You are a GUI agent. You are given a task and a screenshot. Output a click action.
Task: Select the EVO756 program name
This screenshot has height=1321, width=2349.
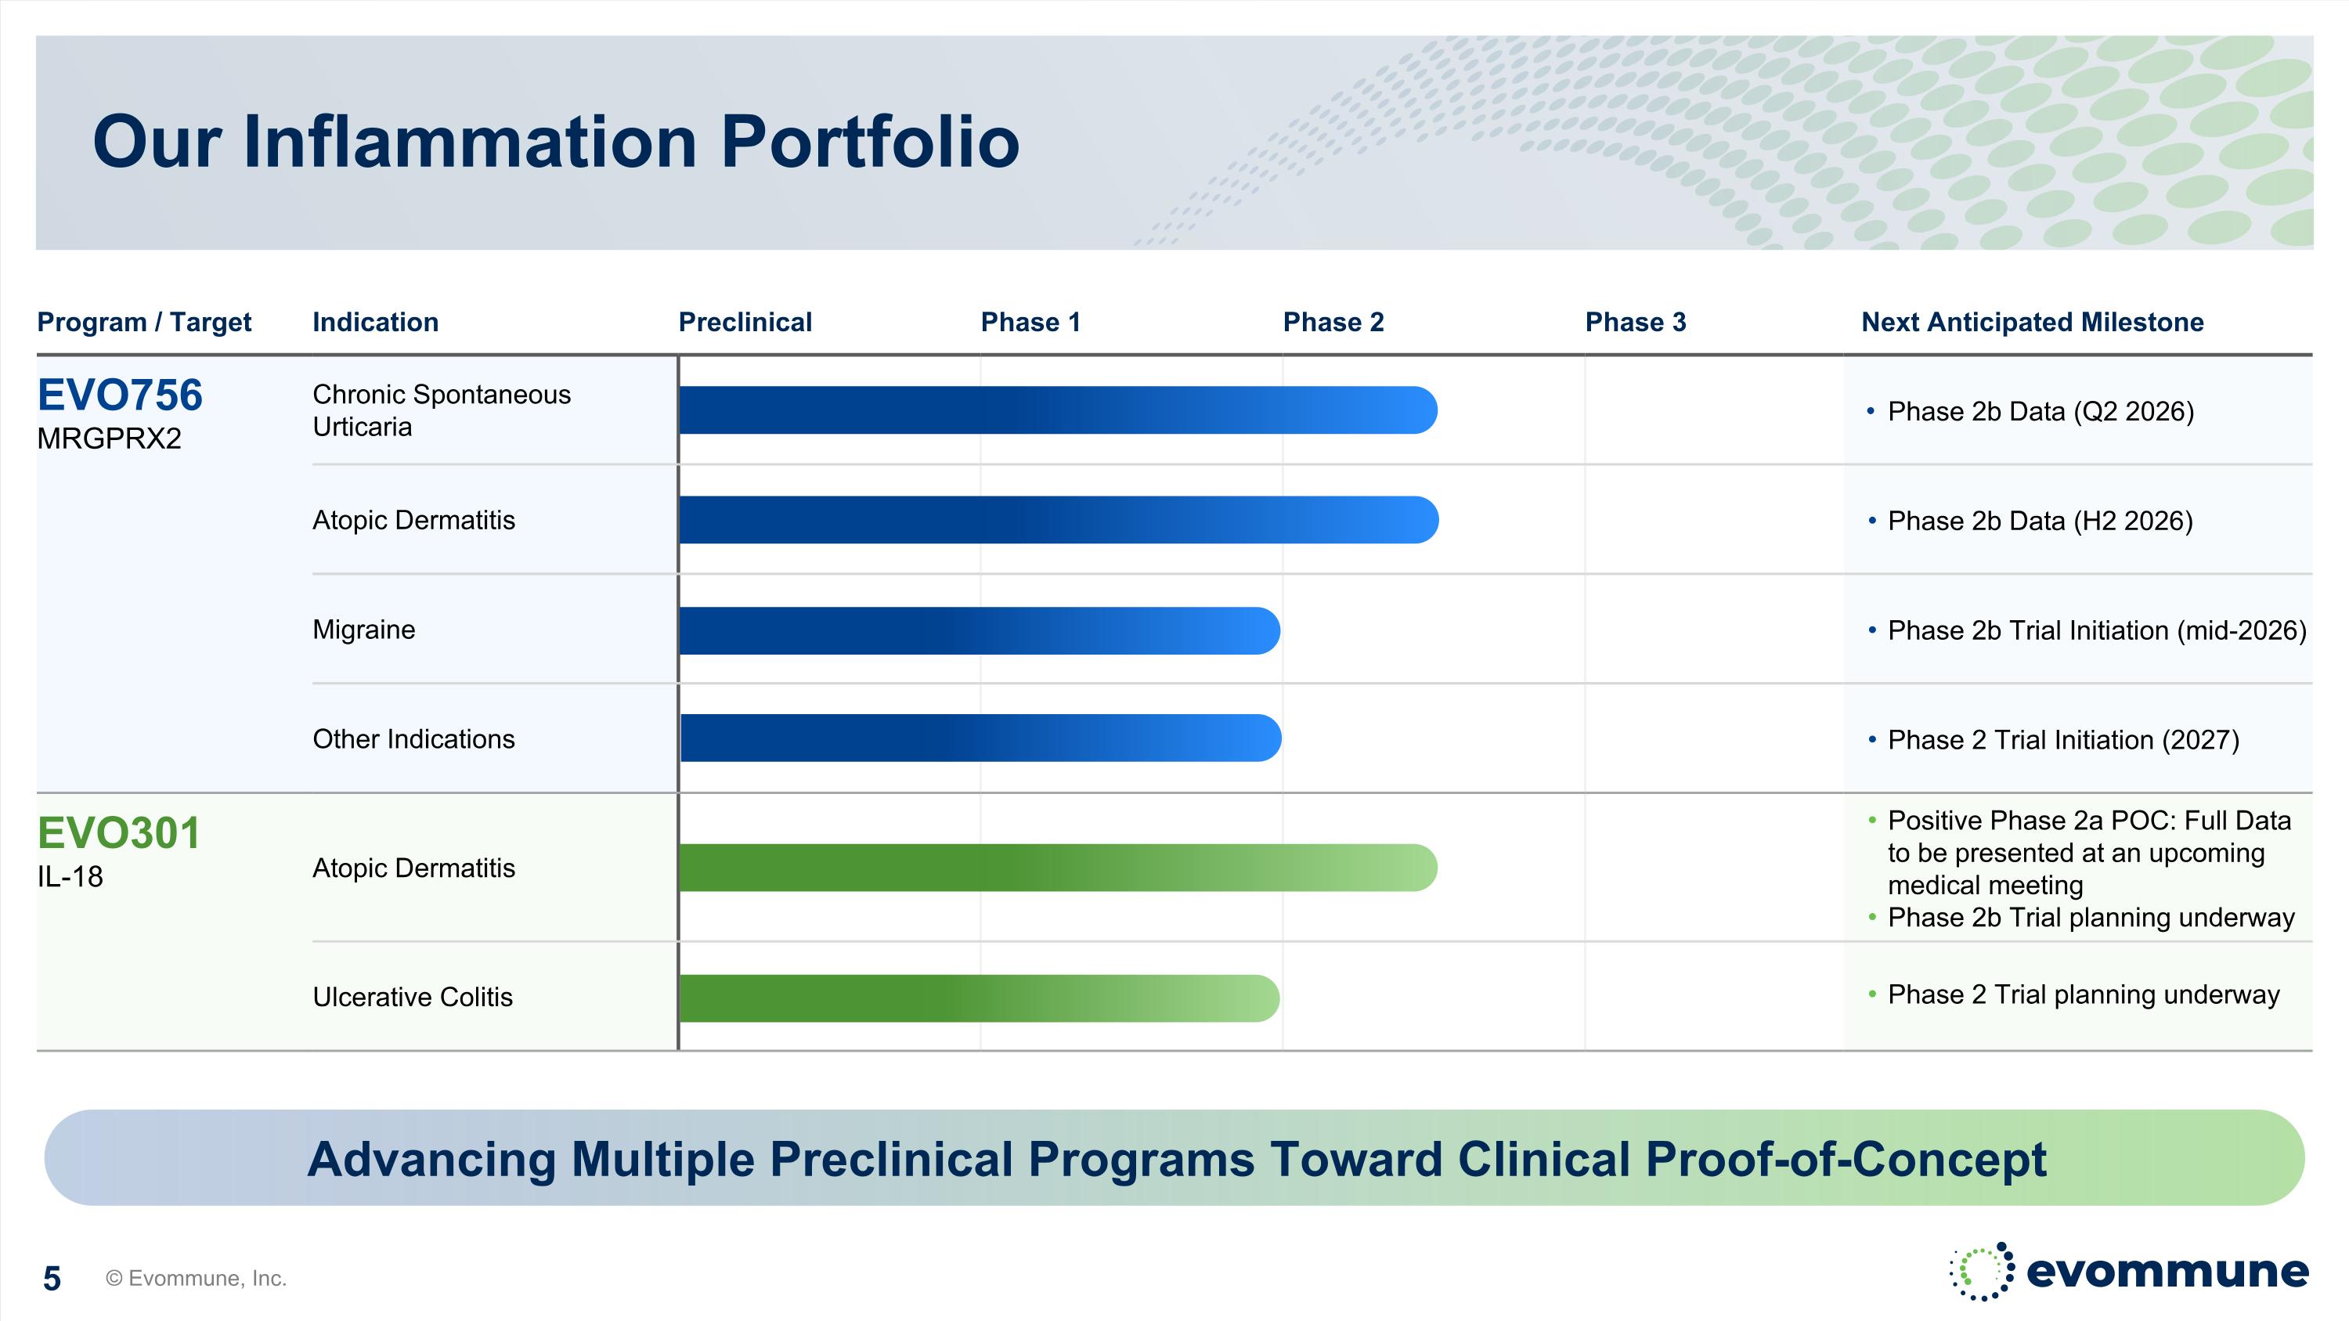120,395
